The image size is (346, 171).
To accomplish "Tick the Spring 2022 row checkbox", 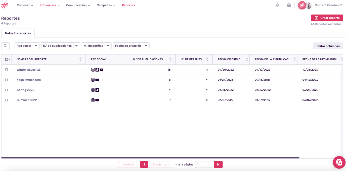I will click(7, 90).
